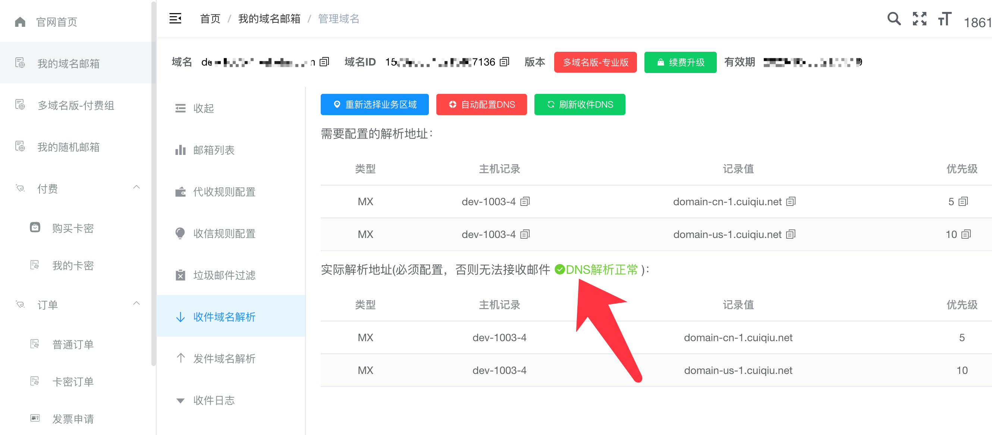Click the icon next to 我的随机邮箱
This screenshot has width=992, height=435.
coord(20,146)
